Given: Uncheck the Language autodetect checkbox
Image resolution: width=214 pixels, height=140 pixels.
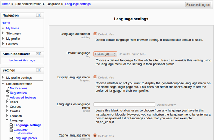Looking at the screenshot, I should 95,34.
